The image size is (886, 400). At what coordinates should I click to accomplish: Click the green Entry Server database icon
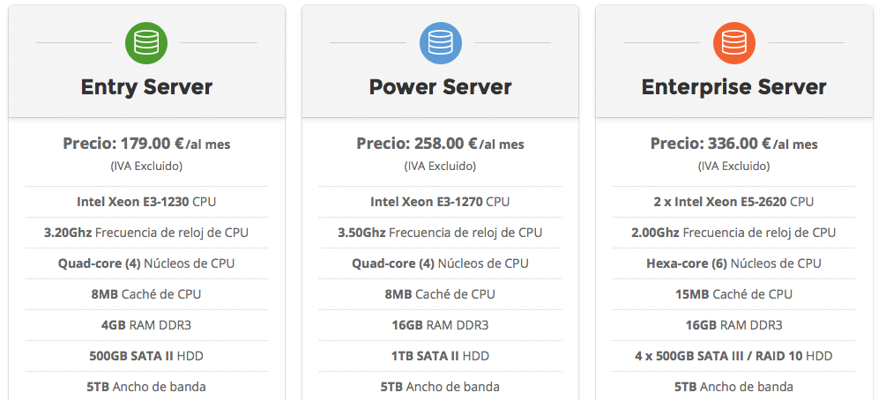[146, 41]
